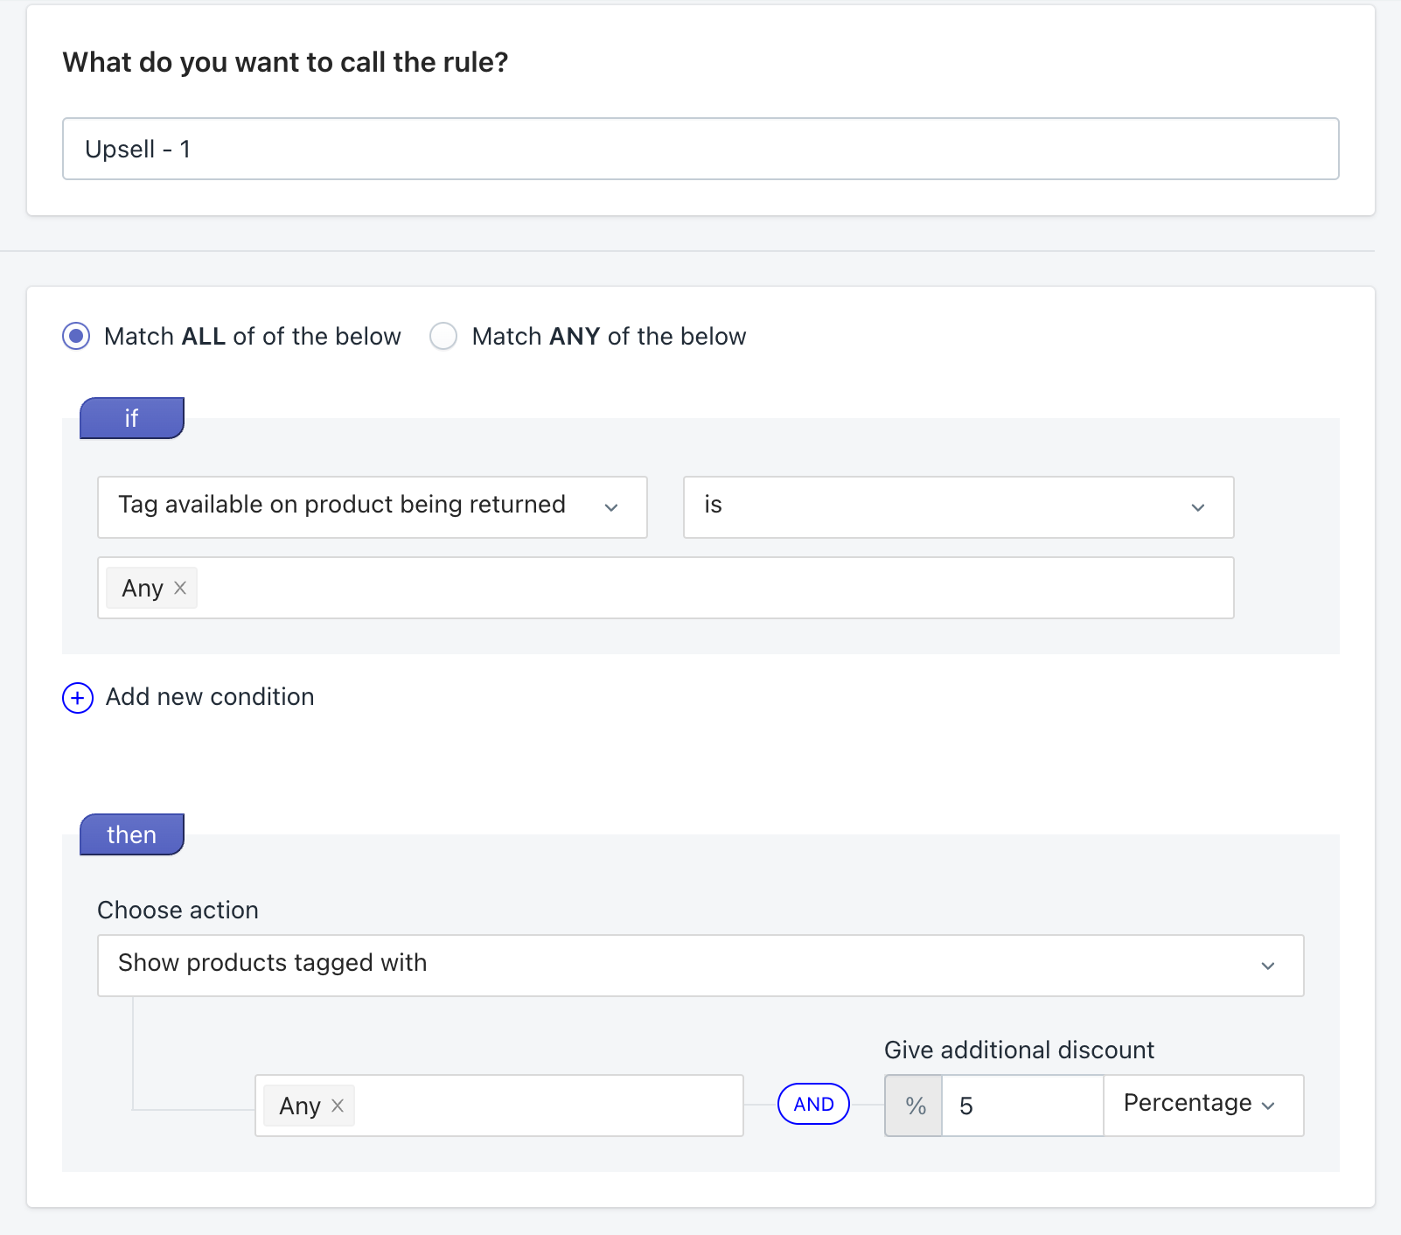This screenshot has height=1235, width=1401.
Task: Click the discount value field showing 5
Action: tap(1021, 1106)
